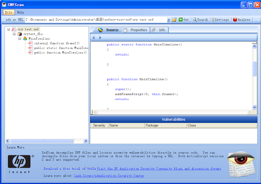Collapse the MainTimeline class node
Image resolution: width=261 pixels, height=184 pixels.
(x=20, y=39)
